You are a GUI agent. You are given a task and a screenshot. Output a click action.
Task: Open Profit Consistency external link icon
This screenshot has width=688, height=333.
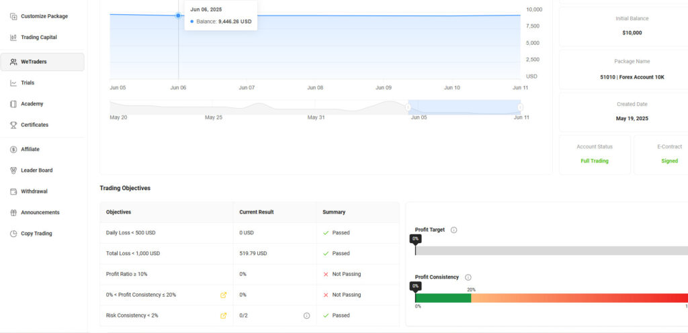(x=223, y=295)
